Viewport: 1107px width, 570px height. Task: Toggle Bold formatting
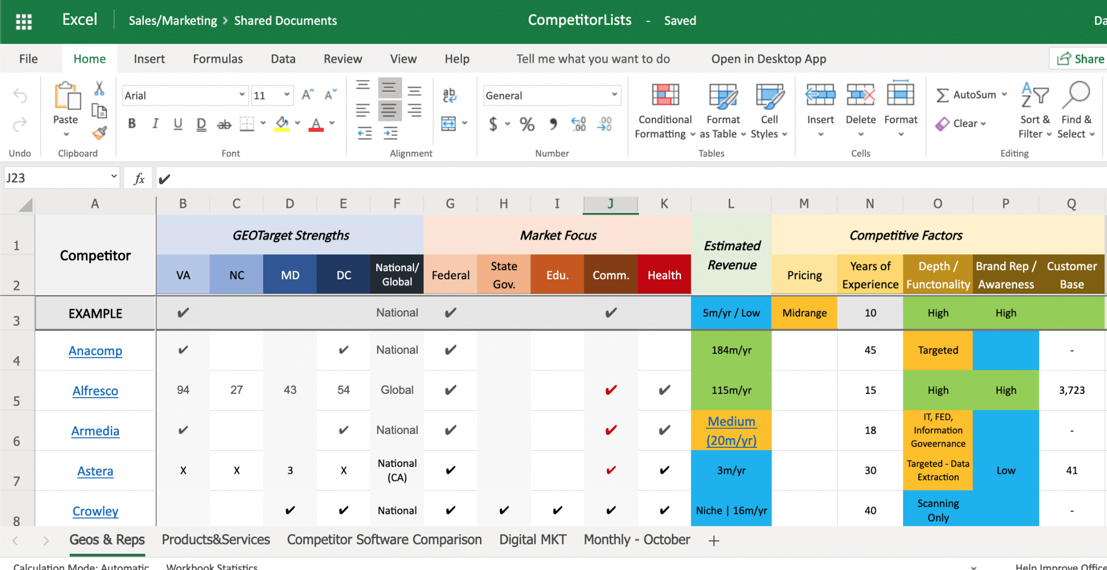click(132, 124)
